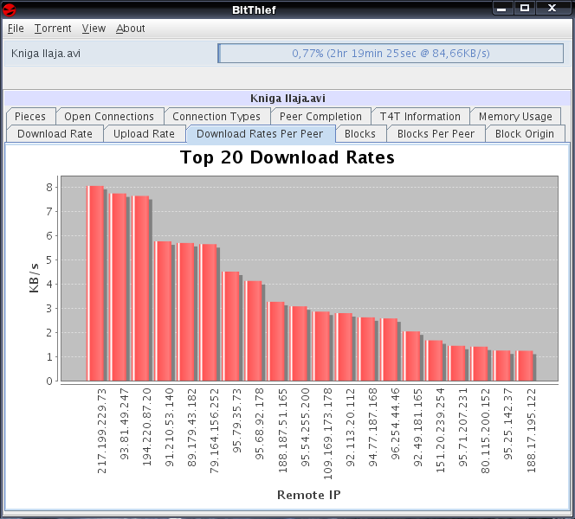This screenshot has height=519, width=575.
Task: Click the IP label 91.210.53.140
Action: [x=170, y=427]
